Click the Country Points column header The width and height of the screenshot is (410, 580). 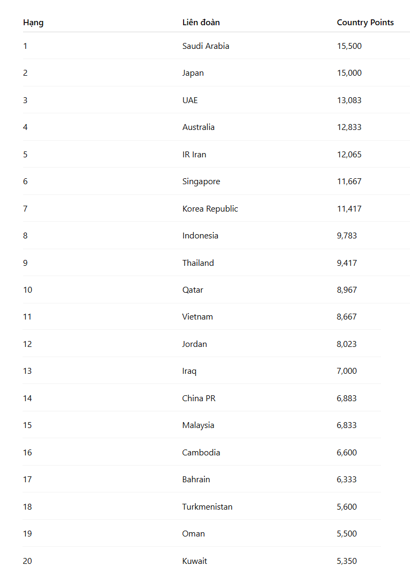365,23
